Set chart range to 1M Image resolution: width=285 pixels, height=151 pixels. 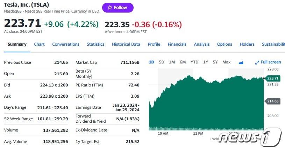click(x=172, y=62)
